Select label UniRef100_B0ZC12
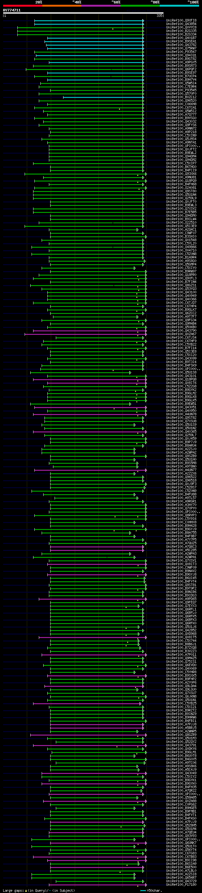Image resolution: width=202 pixels, height=893 pixels. (x=181, y=98)
